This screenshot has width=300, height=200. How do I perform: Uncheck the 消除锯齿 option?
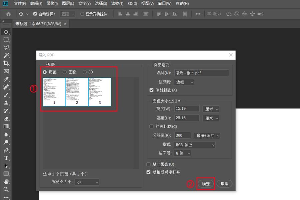click(152, 90)
